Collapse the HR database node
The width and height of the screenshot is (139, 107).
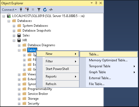[x=14, y=41]
